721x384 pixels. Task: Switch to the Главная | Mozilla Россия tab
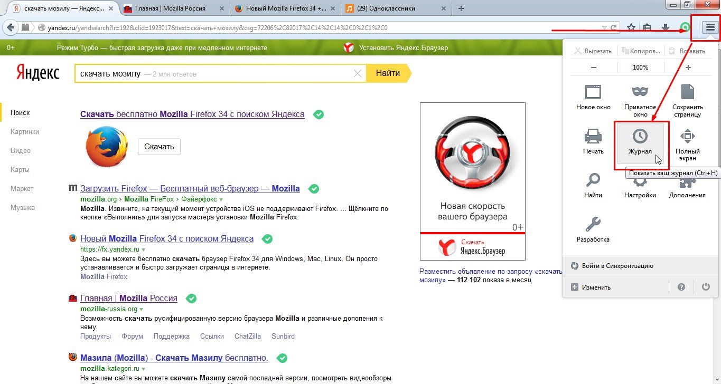[x=175, y=8]
